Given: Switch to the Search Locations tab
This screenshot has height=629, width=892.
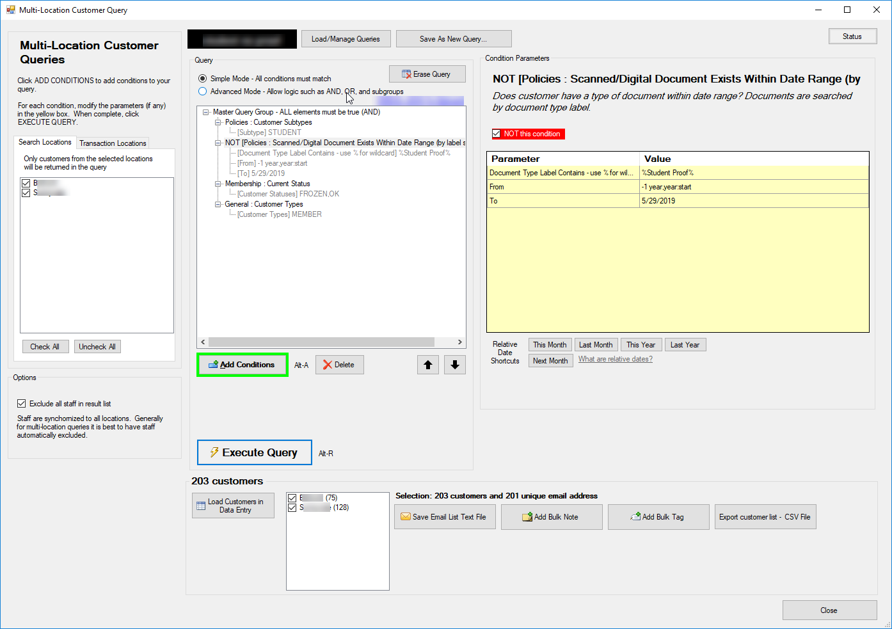Looking at the screenshot, I should coord(45,142).
